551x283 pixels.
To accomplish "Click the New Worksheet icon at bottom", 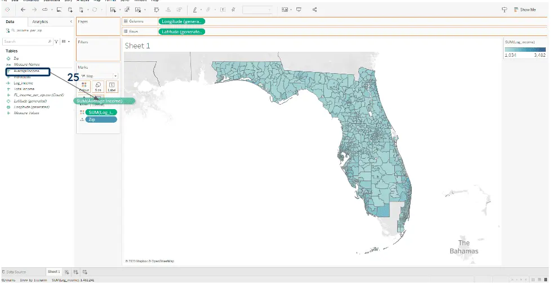I will point(67,272).
